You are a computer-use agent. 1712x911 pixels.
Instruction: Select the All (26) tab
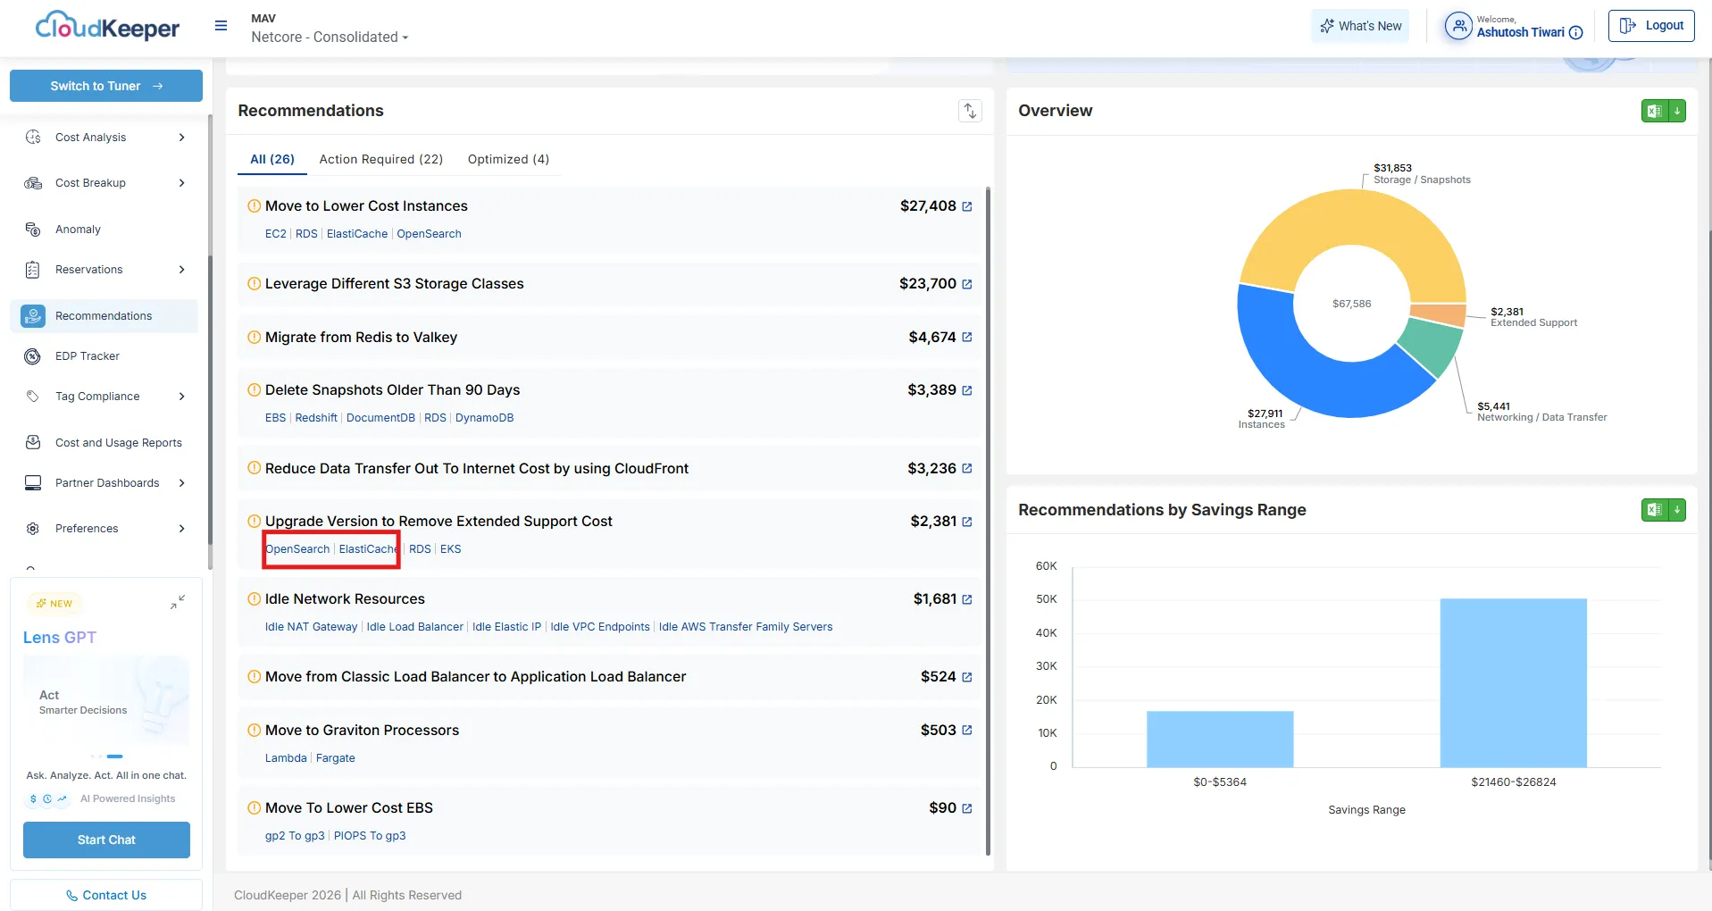point(272,159)
